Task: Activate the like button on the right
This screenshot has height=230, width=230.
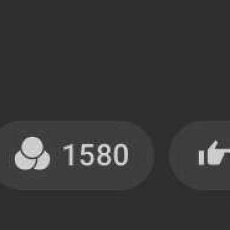Action: pos(200,155)
